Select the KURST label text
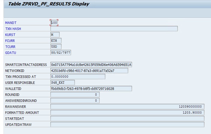This screenshot has height=134, width=211. (x=10, y=35)
